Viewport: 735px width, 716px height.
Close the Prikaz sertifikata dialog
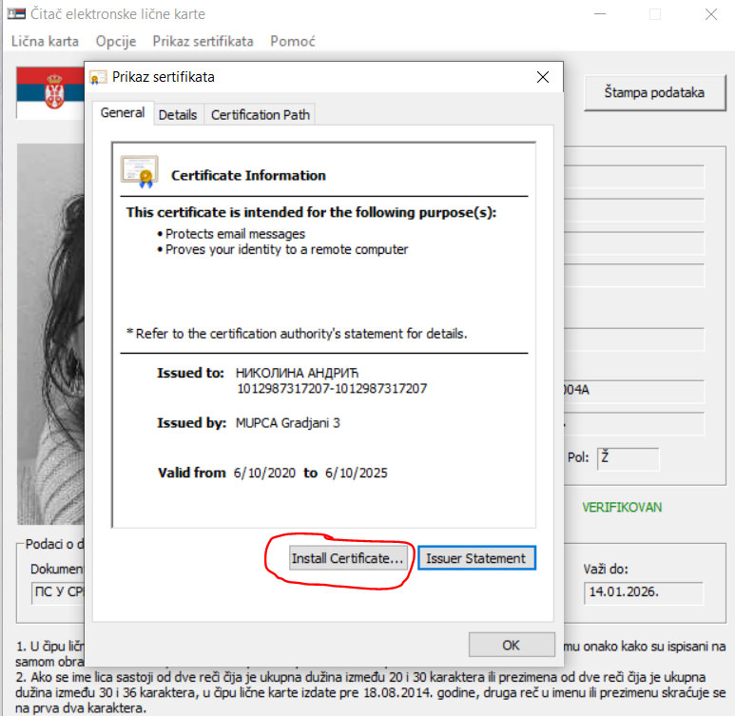[542, 77]
